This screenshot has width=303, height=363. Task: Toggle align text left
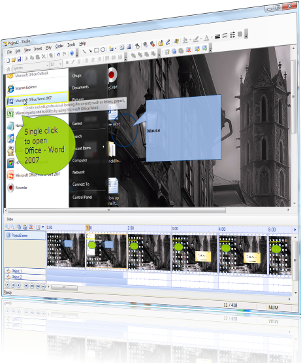87,60
